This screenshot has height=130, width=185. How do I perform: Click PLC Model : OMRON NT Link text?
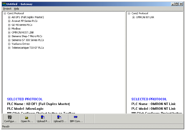(153, 109)
